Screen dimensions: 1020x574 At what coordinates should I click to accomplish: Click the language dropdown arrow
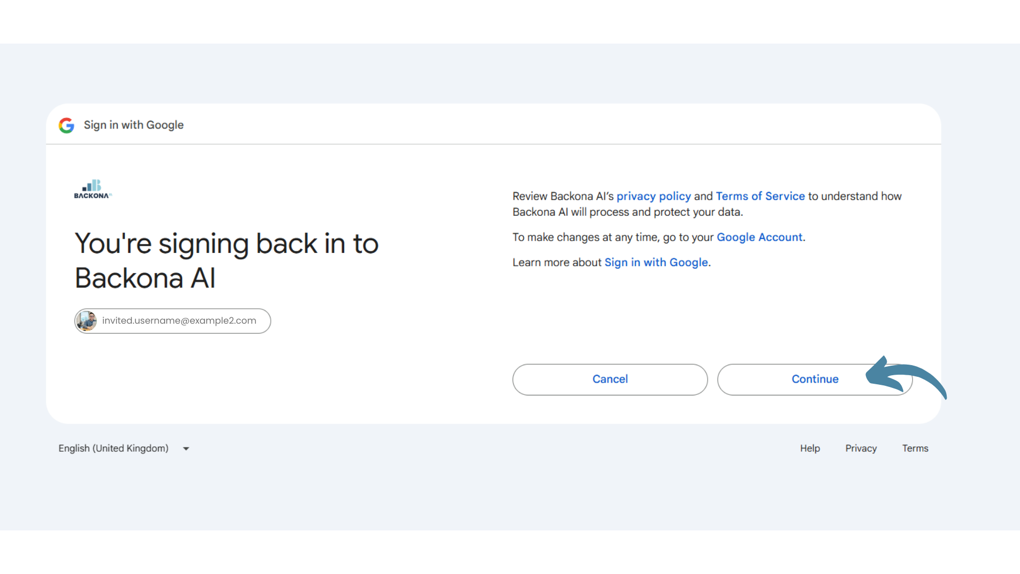tap(186, 449)
